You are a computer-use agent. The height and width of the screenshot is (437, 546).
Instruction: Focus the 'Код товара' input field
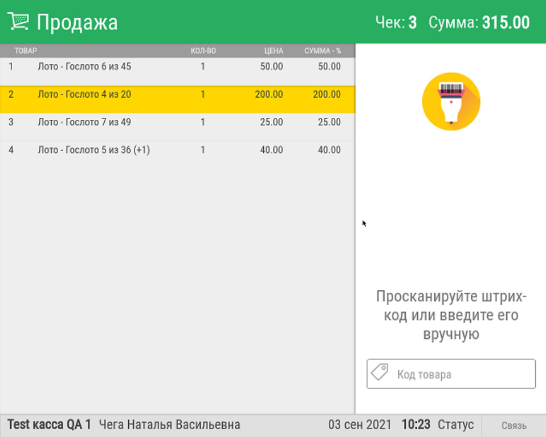(451, 374)
